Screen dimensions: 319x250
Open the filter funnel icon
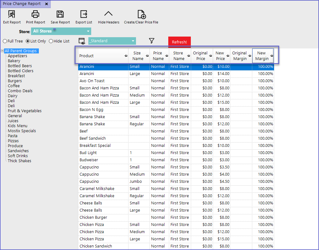pos(152,41)
